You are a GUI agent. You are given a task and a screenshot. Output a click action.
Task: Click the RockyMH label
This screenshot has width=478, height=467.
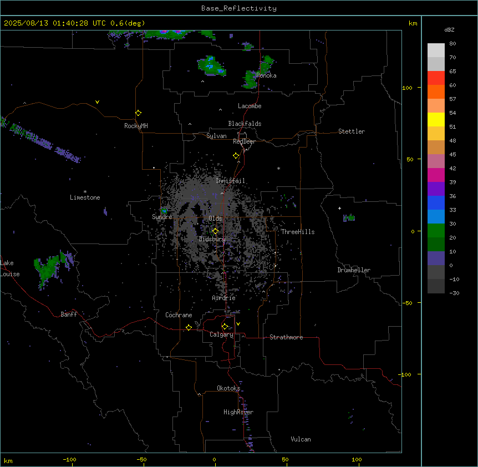[x=136, y=126]
